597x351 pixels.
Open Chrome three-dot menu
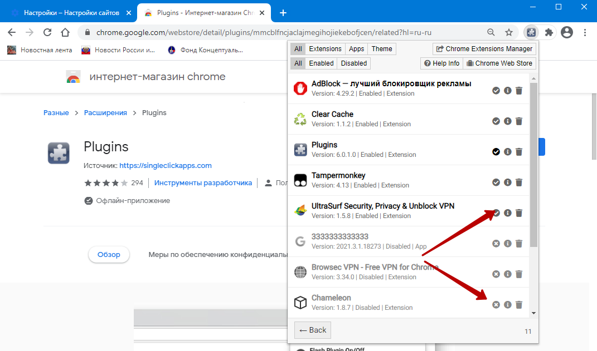[585, 32]
